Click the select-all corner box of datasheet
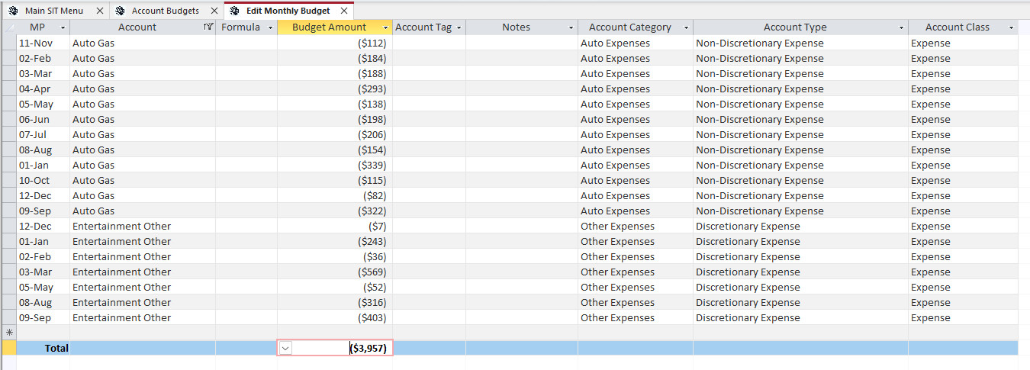The width and height of the screenshot is (1030, 370). (x=8, y=27)
